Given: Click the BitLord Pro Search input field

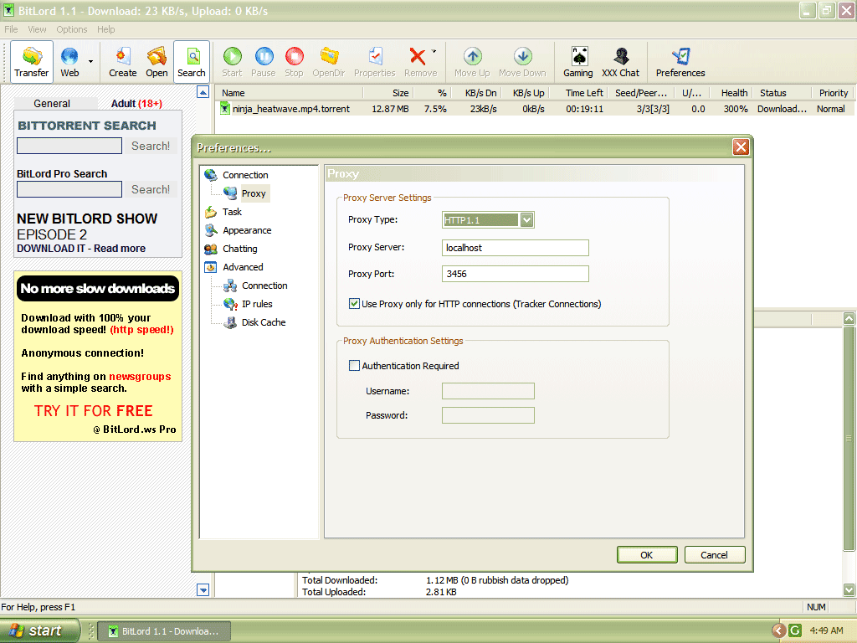Looking at the screenshot, I should tap(69, 189).
